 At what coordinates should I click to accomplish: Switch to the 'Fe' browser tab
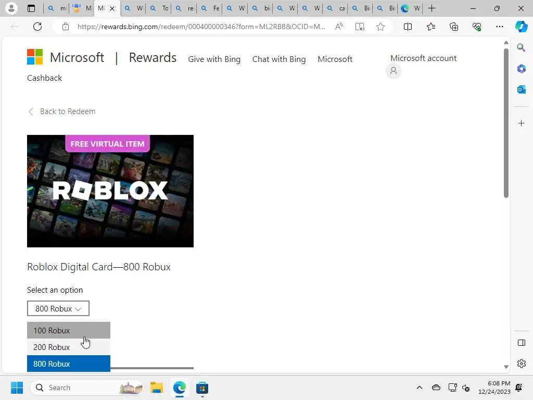click(209, 8)
